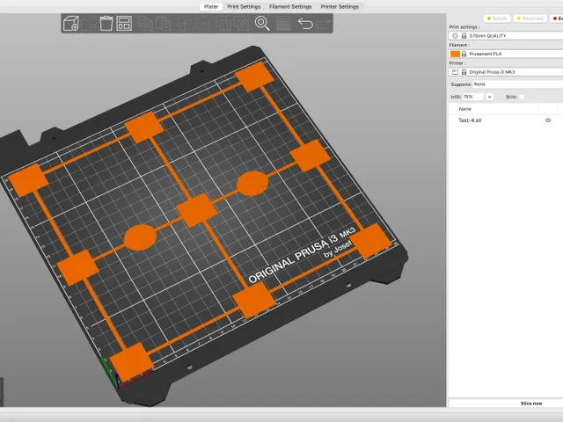Switch to Simple mode
The width and height of the screenshot is (563, 422).
pyautogui.click(x=497, y=18)
